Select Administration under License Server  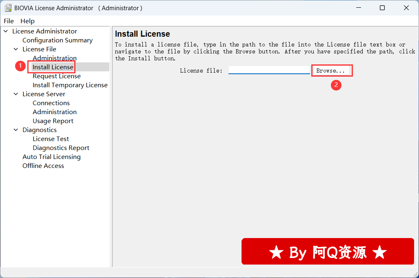coord(54,112)
